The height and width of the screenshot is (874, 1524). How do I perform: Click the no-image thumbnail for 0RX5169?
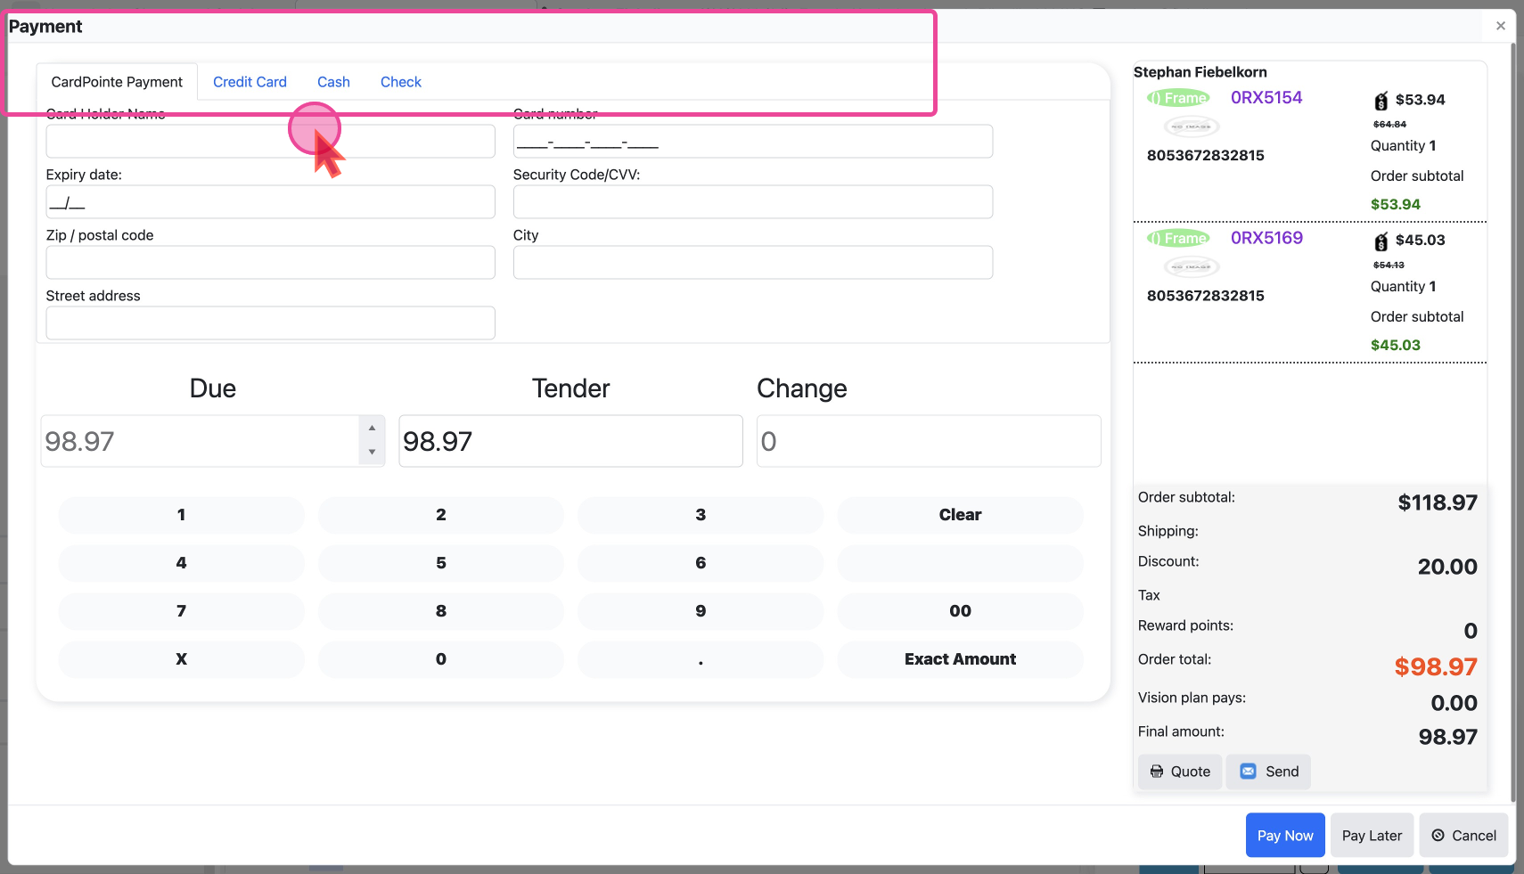pyautogui.click(x=1191, y=266)
